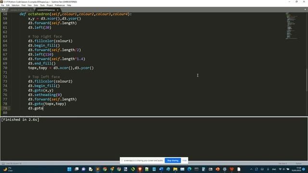Click Hide on the sharing notification
The width and height of the screenshot is (308, 173).
click(184, 161)
